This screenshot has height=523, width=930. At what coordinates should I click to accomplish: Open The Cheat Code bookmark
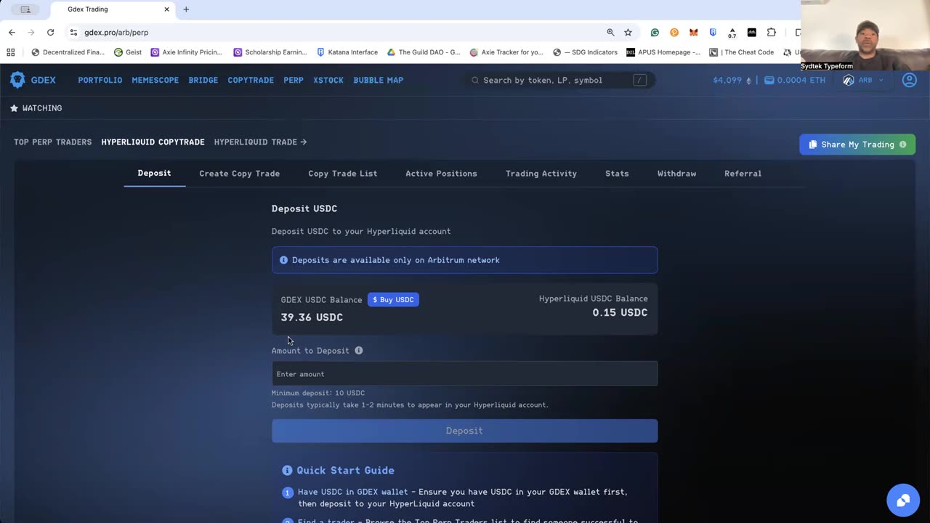742,52
